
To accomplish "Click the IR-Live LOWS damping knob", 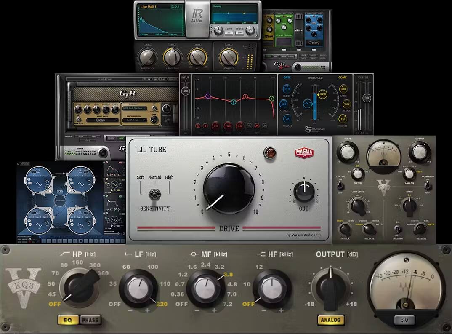I will [218, 30].
